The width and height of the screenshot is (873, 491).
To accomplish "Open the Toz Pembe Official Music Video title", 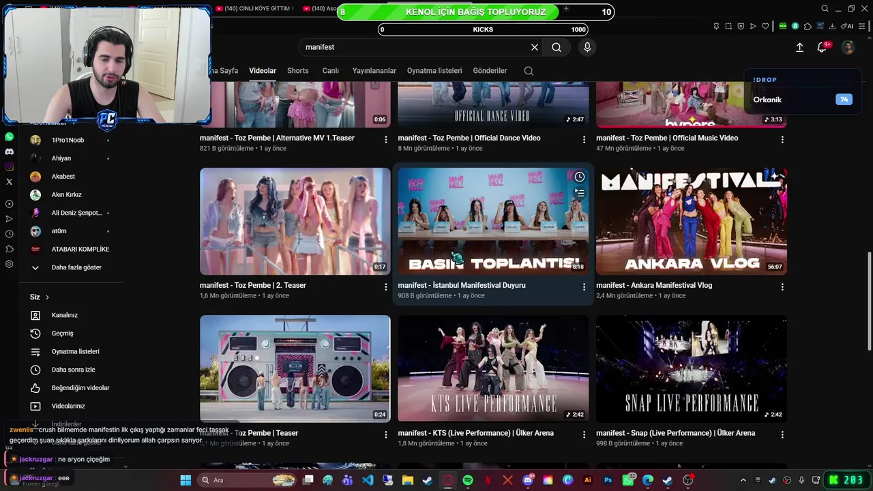I will (x=667, y=138).
